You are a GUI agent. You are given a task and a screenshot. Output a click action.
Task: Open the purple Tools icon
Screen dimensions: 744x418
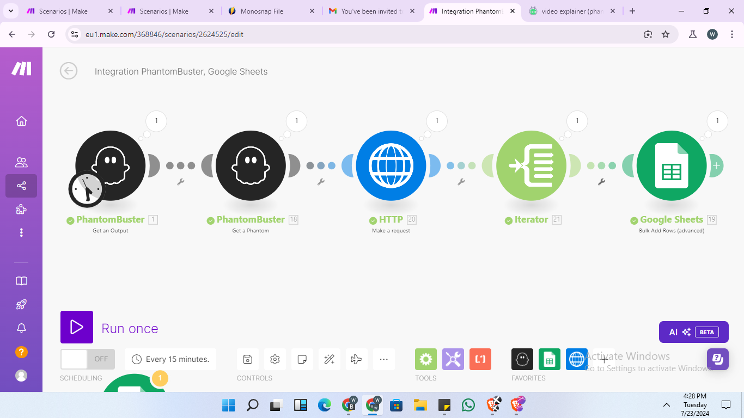coord(453,359)
